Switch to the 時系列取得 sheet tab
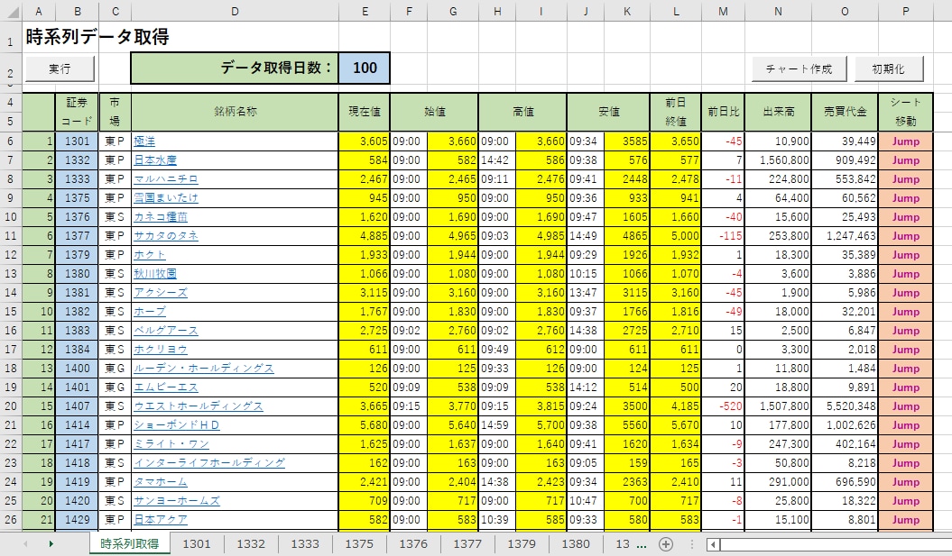 click(129, 544)
